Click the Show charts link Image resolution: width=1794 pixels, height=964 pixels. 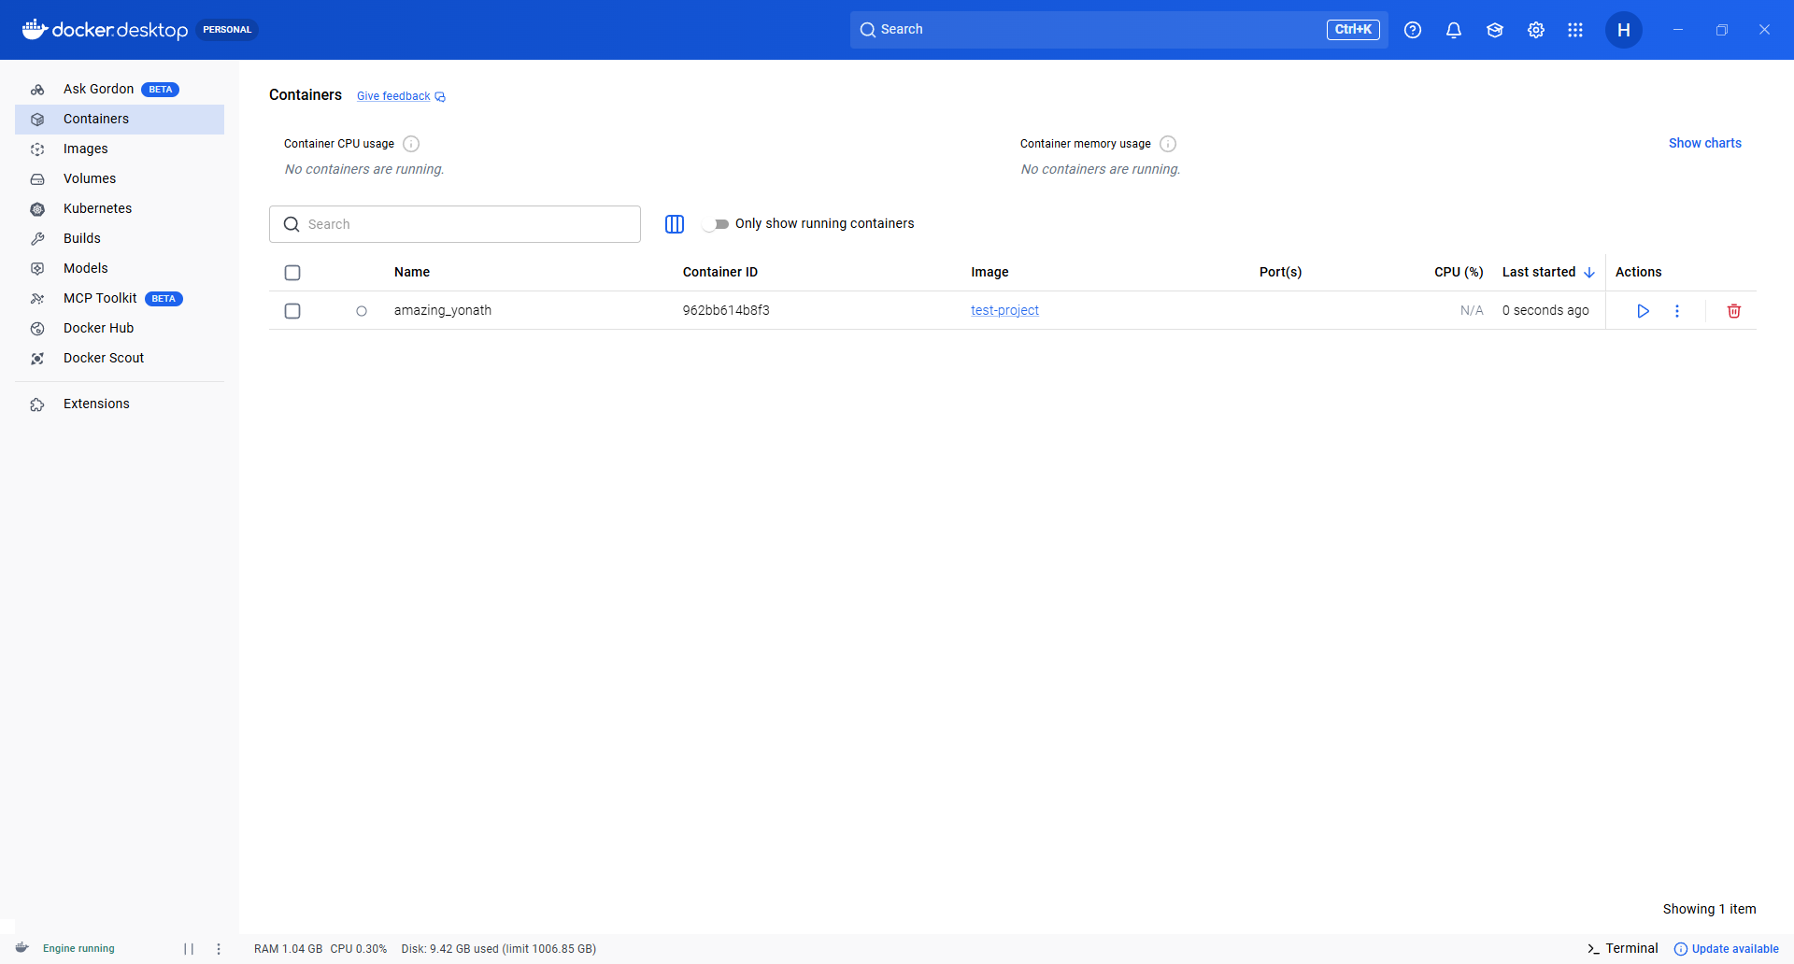point(1704,143)
